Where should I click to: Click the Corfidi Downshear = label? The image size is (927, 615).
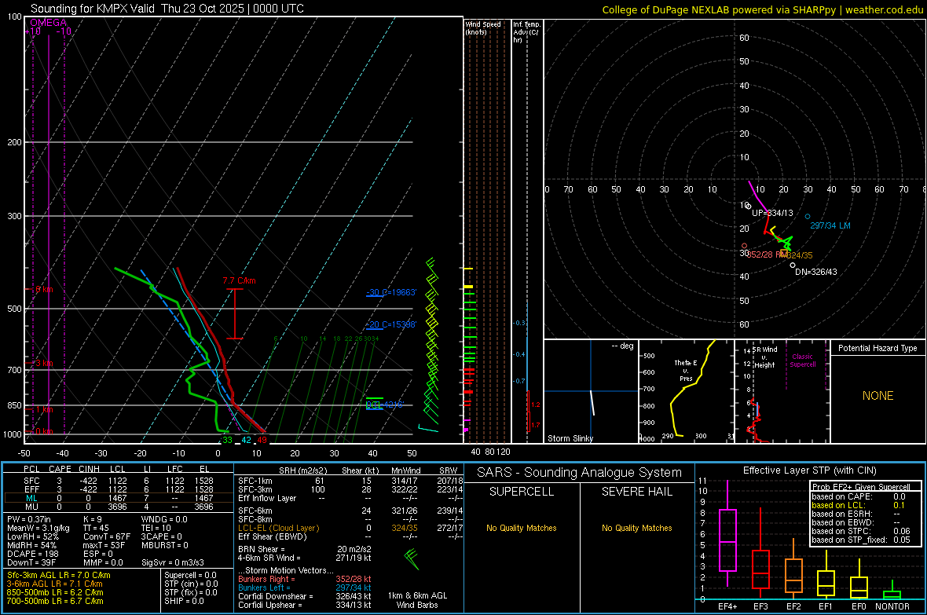click(276, 596)
